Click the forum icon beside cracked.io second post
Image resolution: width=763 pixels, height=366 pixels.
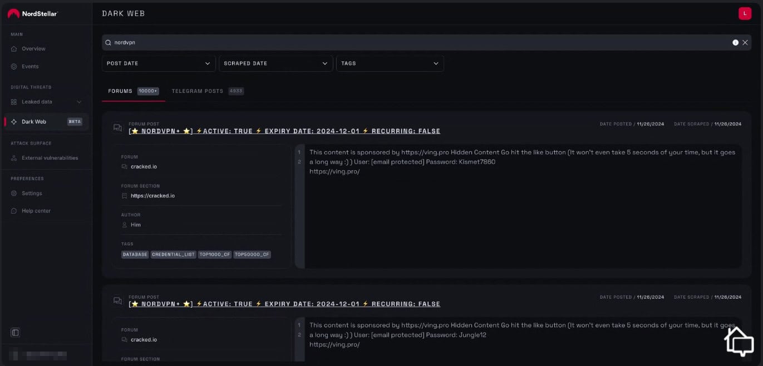coord(124,340)
